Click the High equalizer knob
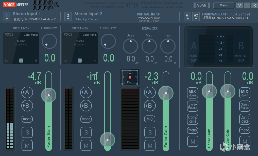 click(x=168, y=46)
